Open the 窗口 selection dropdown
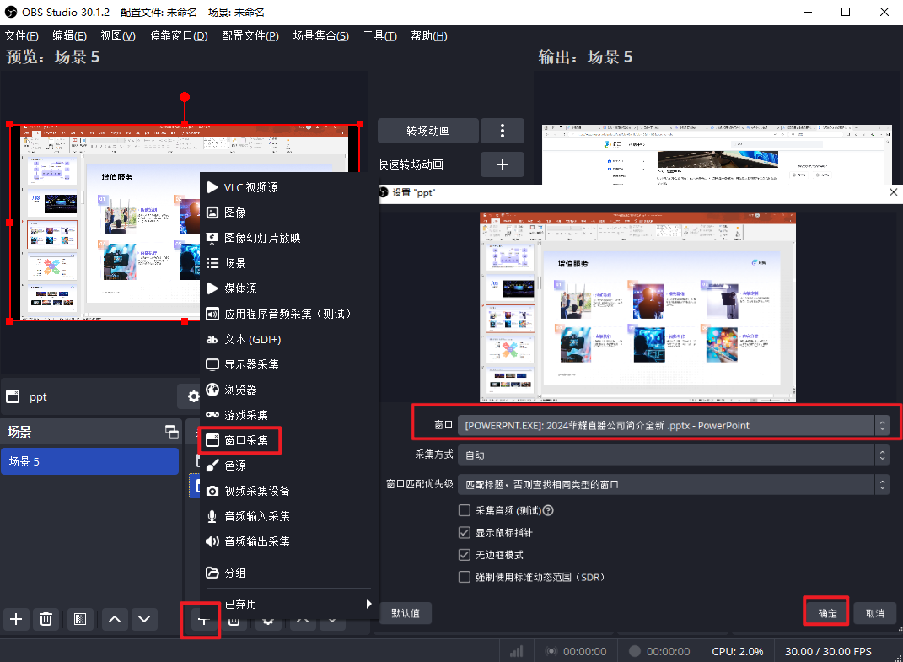 coord(673,425)
